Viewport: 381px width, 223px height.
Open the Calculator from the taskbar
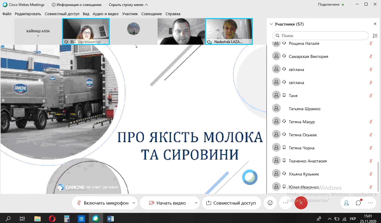pyautogui.click(x=66, y=219)
